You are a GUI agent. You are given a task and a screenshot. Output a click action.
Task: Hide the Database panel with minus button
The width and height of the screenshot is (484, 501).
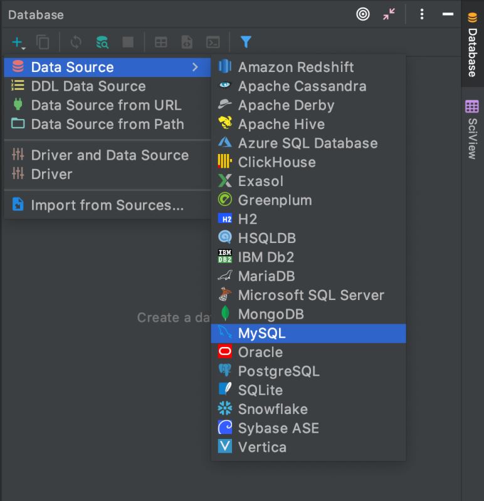coord(448,14)
